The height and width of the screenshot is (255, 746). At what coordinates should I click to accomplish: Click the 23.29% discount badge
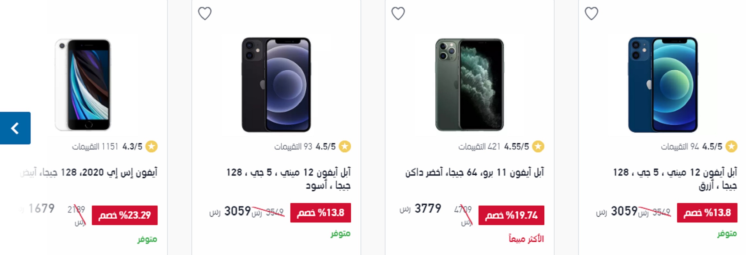pos(124,215)
